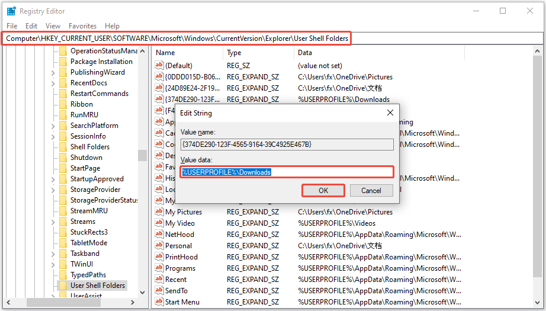Click the StorageProviderStatus tree item
The width and height of the screenshot is (546, 311).
104,200
